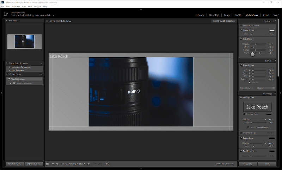Rotate adornment clockwise icon

100,164
